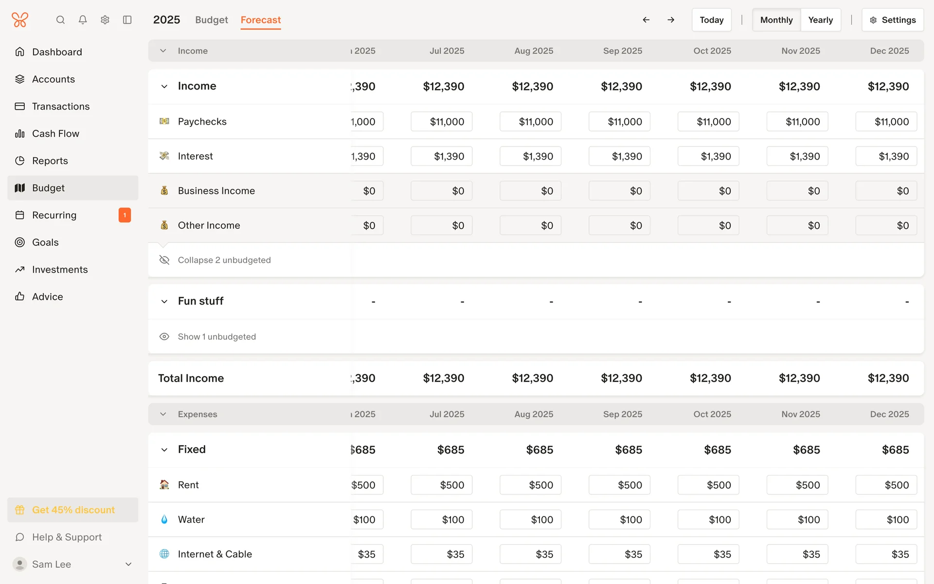This screenshot has height=584, width=934.
Task: Open Cash Flow from sidebar
Action: [x=55, y=133]
